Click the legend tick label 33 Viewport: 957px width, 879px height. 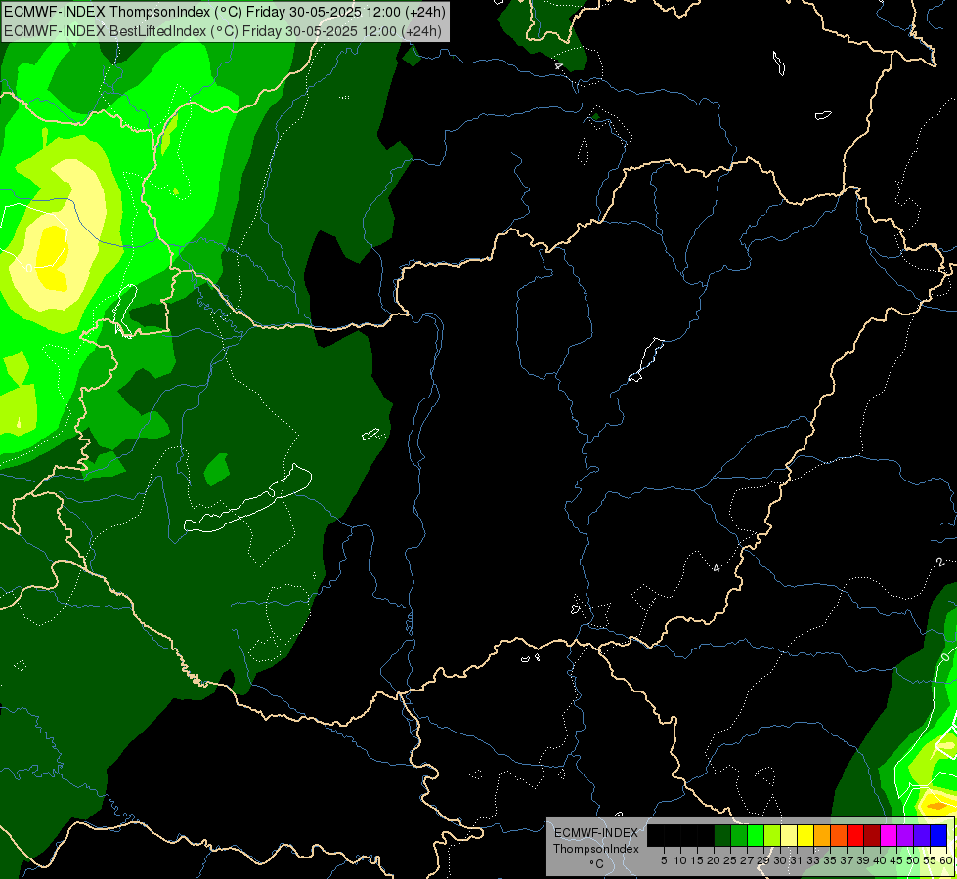813,860
